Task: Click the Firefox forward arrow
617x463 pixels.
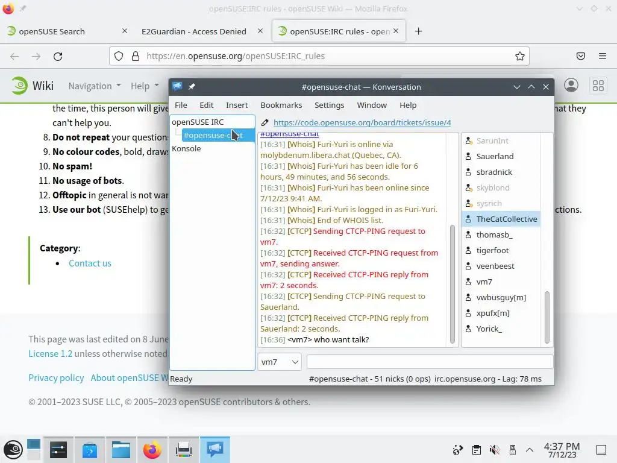Action: [36, 56]
